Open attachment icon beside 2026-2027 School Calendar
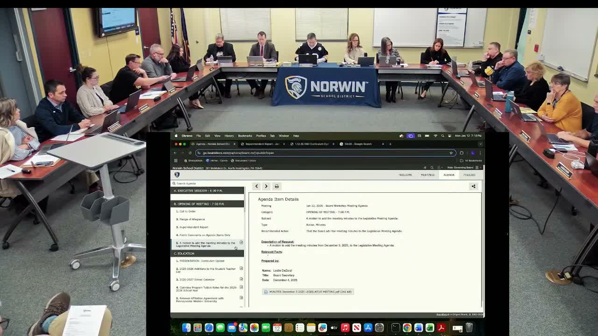This screenshot has height=336, width=598. 242,279
